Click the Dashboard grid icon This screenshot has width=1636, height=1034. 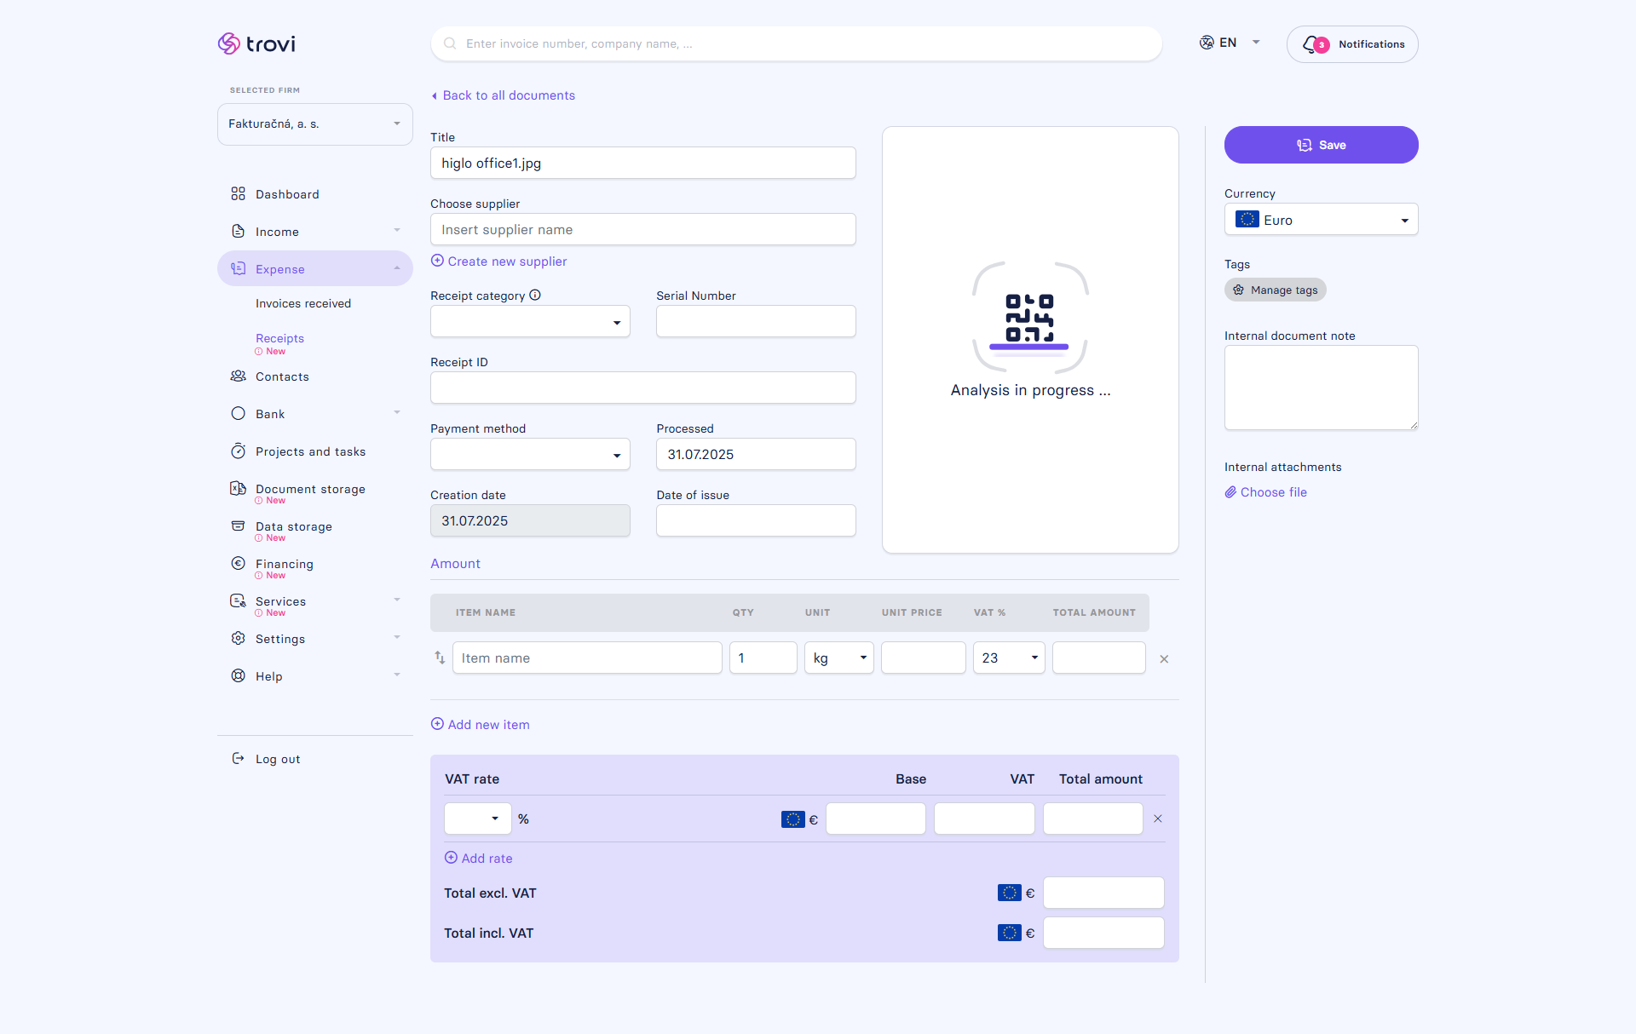pos(238,194)
